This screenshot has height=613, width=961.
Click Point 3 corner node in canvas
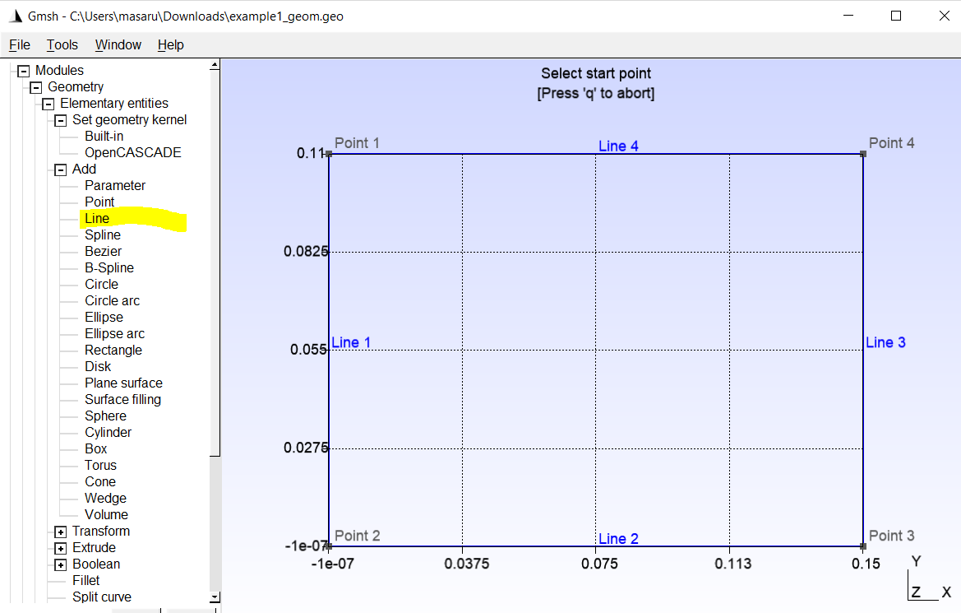[x=863, y=546]
